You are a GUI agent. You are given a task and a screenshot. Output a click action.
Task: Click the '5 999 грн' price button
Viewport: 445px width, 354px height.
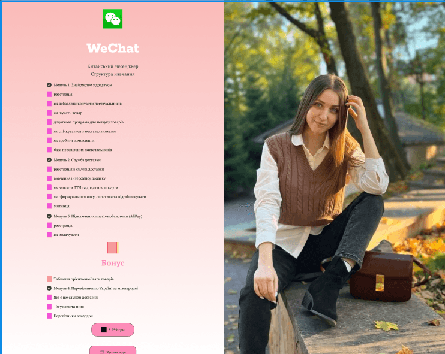113,329
